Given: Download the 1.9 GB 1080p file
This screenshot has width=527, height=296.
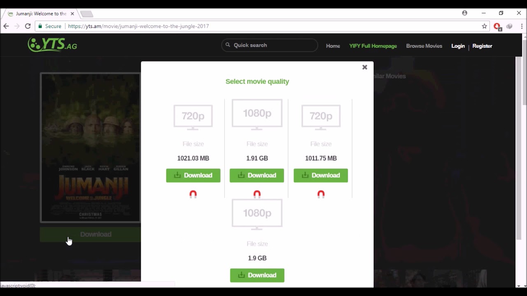Looking at the screenshot, I should coord(257,275).
